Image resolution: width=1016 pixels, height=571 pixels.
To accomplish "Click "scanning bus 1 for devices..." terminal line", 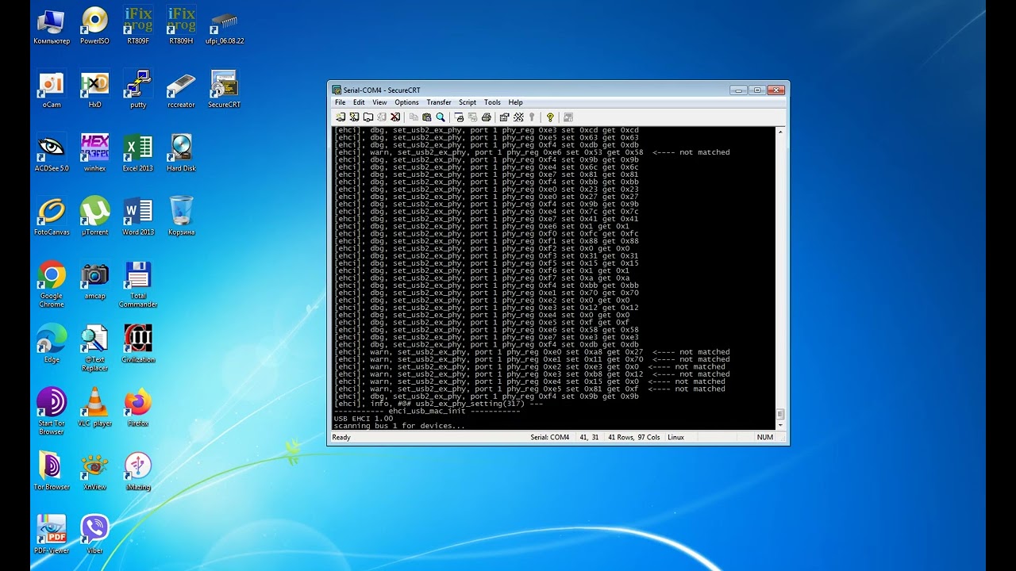I will coord(399,426).
